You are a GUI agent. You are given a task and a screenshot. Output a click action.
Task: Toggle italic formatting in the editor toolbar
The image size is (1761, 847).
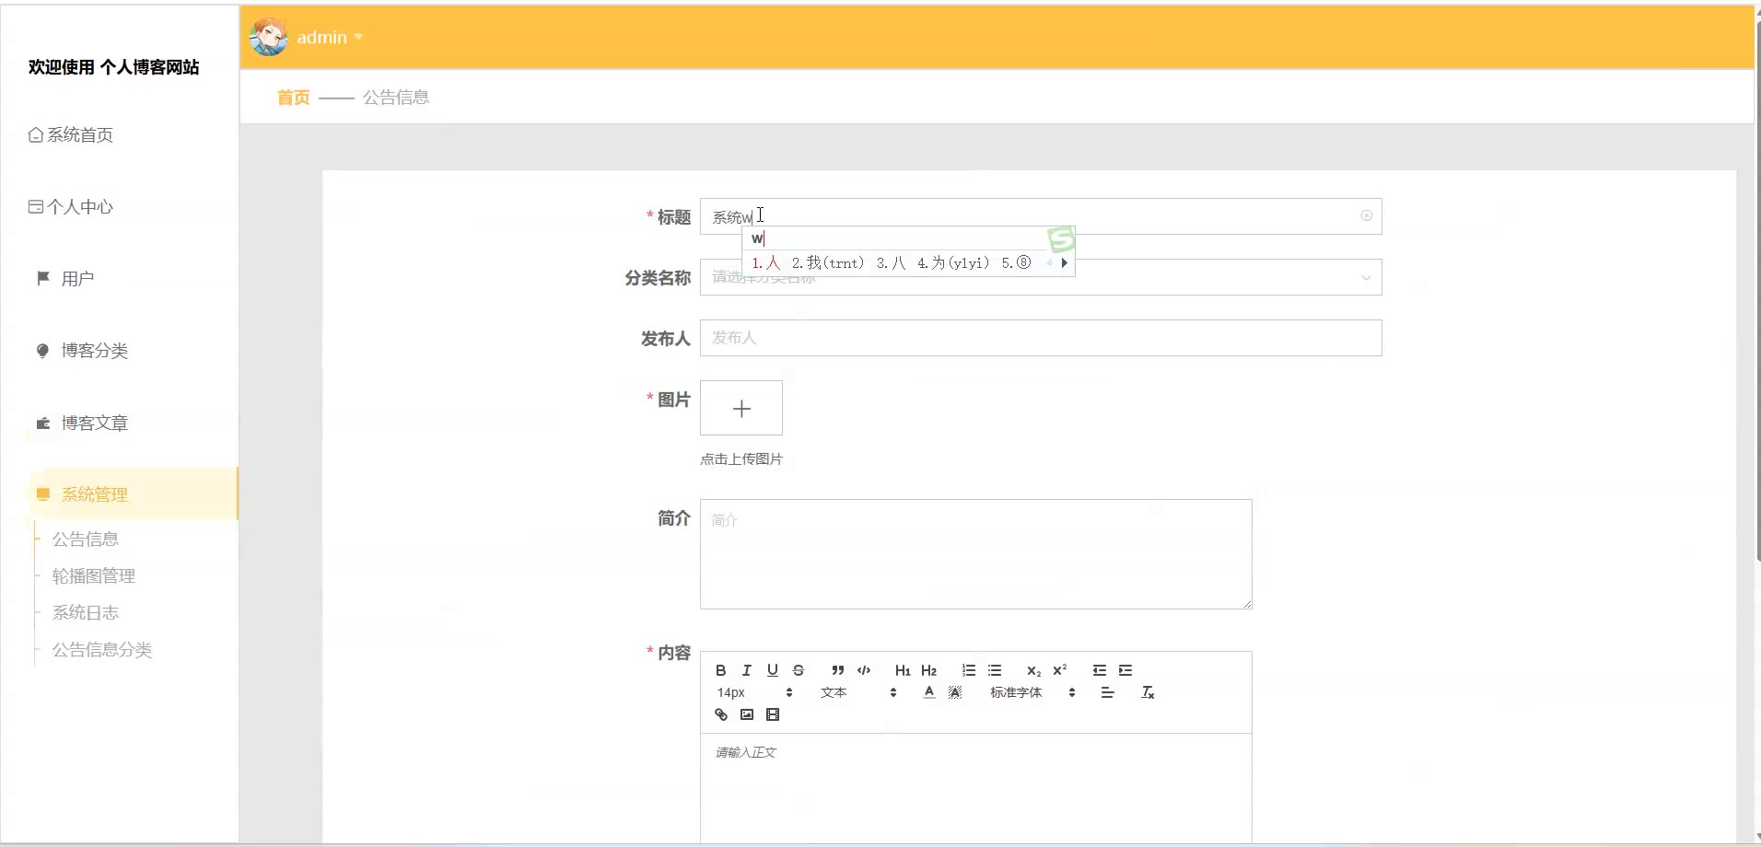click(x=747, y=670)
